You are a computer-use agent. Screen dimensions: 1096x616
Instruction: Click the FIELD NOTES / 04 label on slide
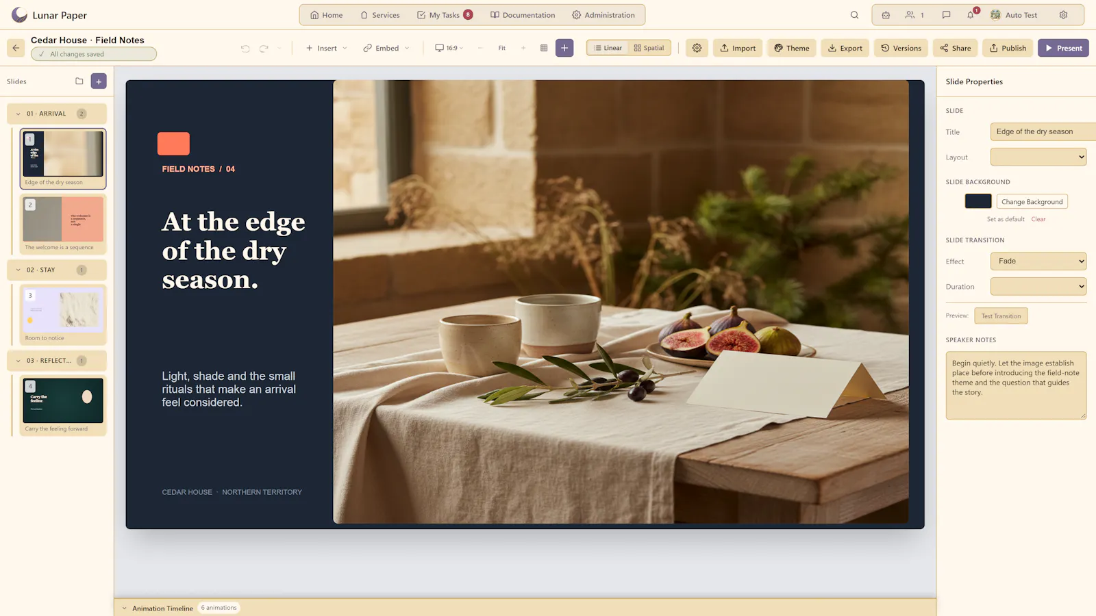tap(198, 169)
